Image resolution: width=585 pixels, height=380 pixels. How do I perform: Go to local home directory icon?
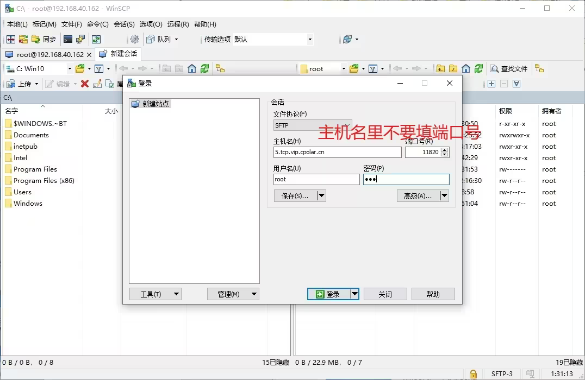click(192, 68)
